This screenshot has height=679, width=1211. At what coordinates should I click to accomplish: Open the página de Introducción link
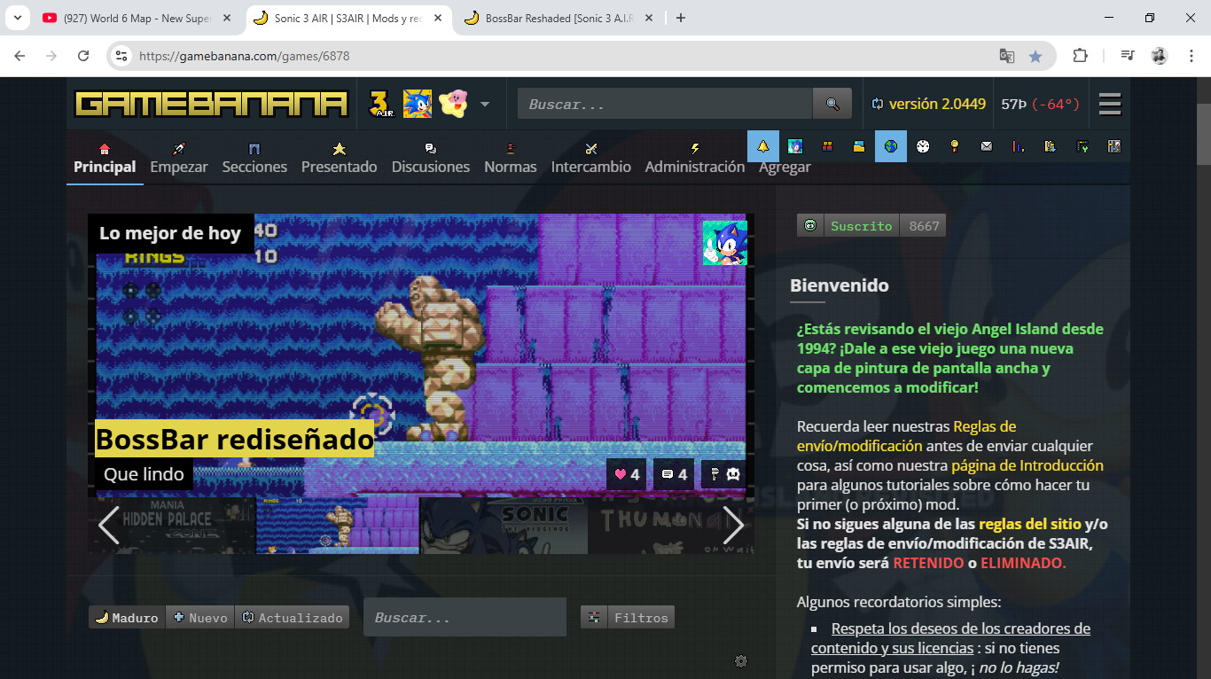1027,465
